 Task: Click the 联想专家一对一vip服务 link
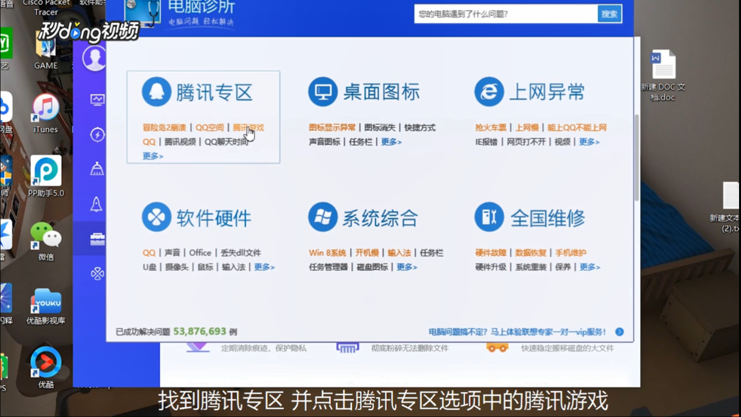(517, 332)
